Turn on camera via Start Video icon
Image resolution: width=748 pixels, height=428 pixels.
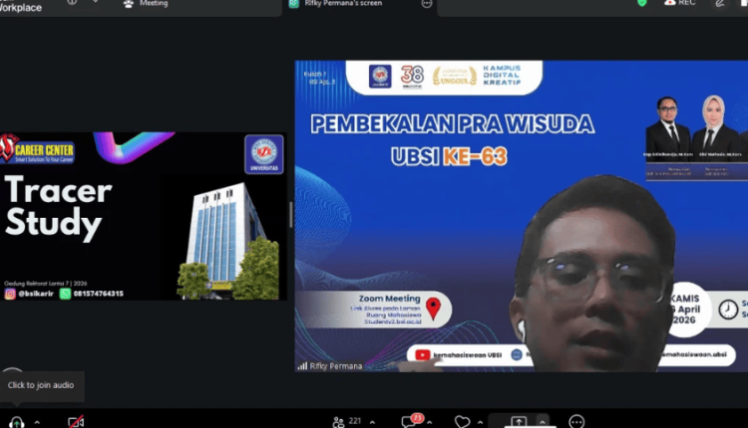tap(76, 422)
